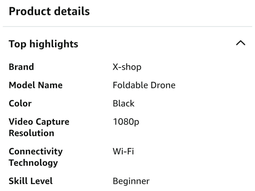Click the Black color value

(x=124, y=103)
